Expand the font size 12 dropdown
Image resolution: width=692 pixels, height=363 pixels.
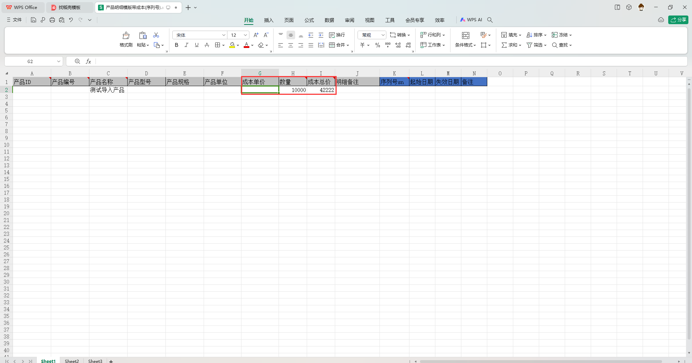click(x=245, y=35)
